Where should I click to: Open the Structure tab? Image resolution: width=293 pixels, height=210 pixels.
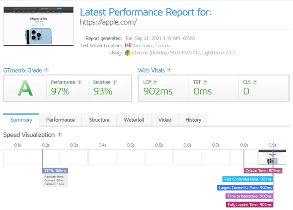(99, 120)
